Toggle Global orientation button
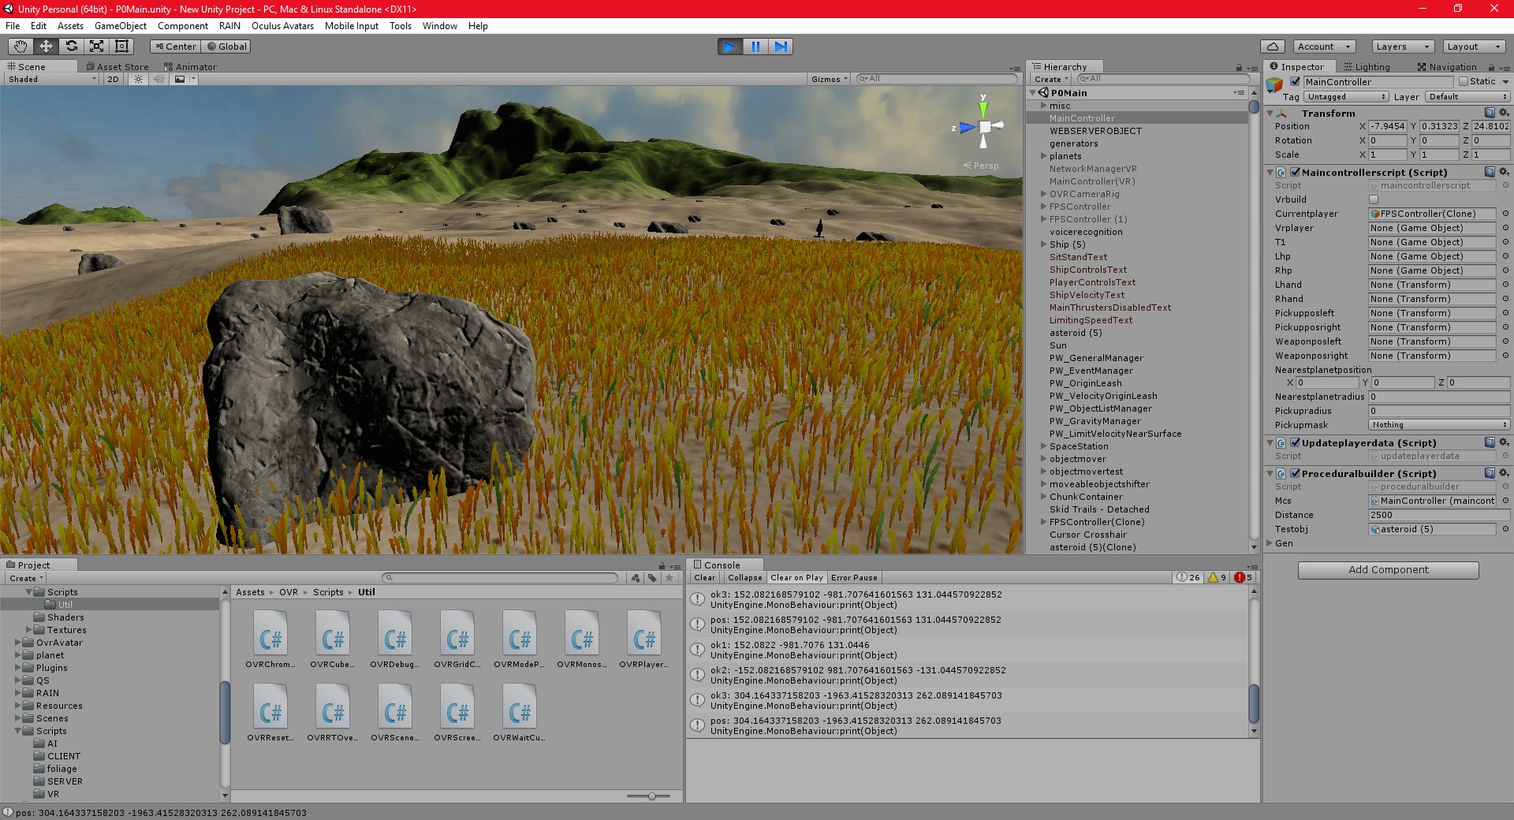 click(x=226, y=47)
